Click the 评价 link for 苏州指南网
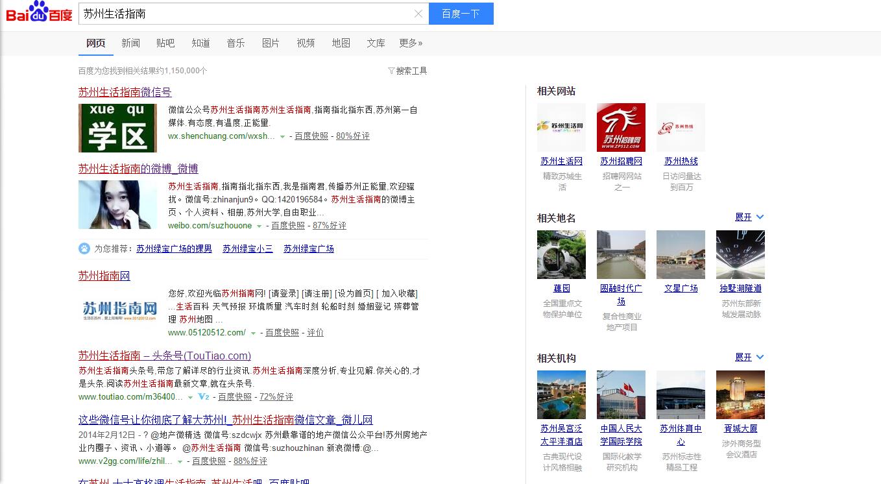This screenshot has width=881, height=484. (x=315, y=333)
